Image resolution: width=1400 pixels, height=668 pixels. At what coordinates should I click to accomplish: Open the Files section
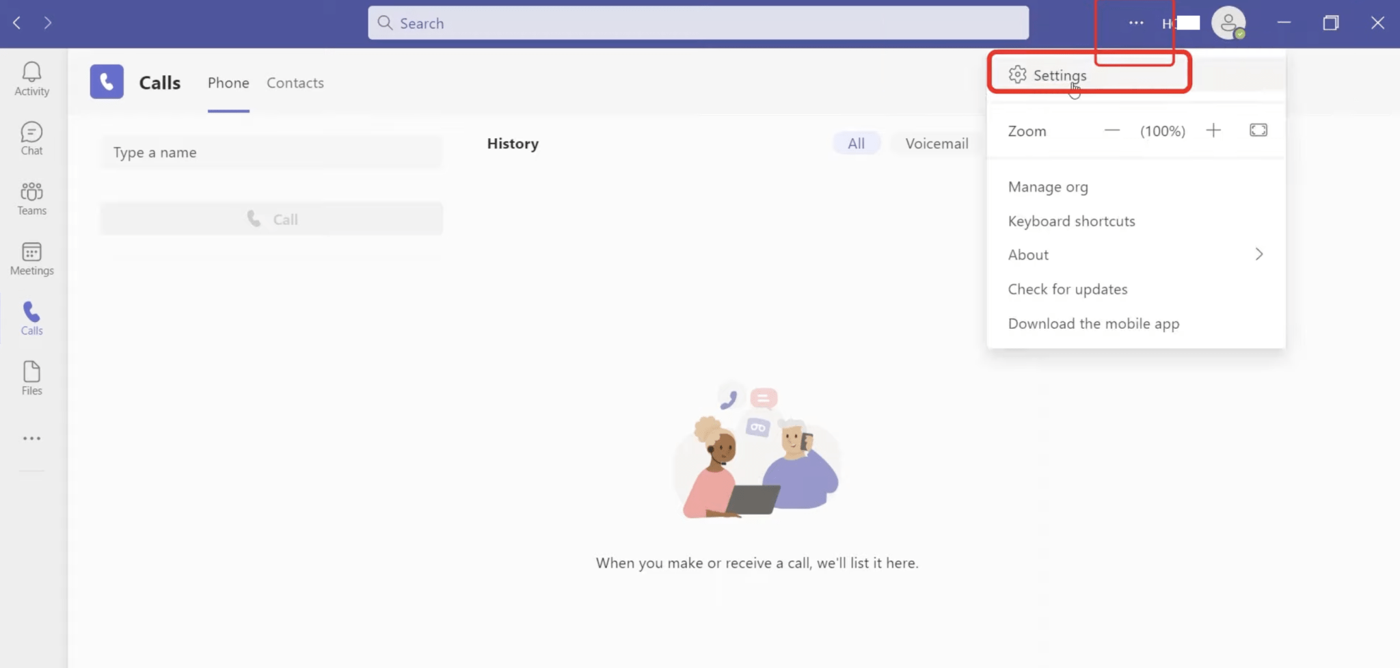click(x=31, y=377)
